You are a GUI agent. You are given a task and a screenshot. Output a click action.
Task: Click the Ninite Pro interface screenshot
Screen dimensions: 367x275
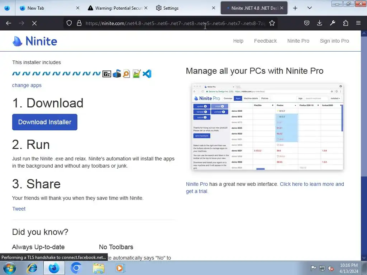267,127
